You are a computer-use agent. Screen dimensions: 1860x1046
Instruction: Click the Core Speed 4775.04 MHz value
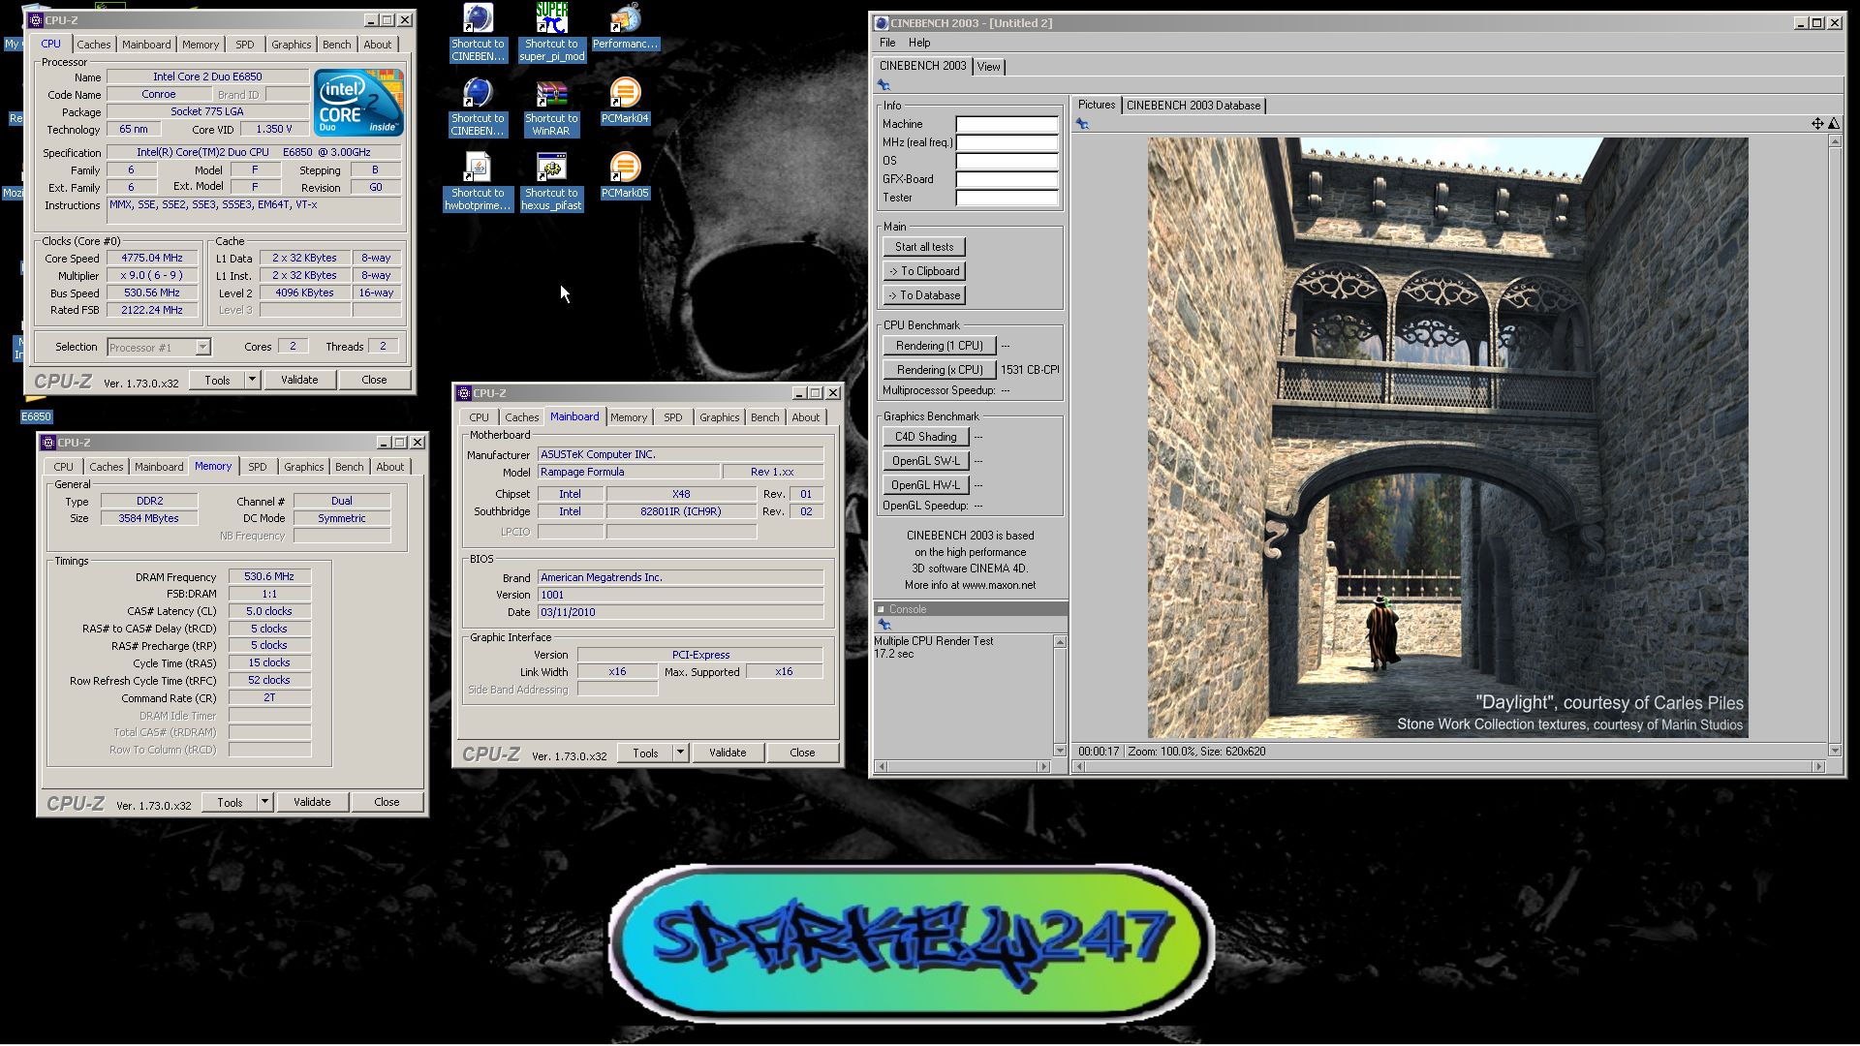(x=152, y=259)
